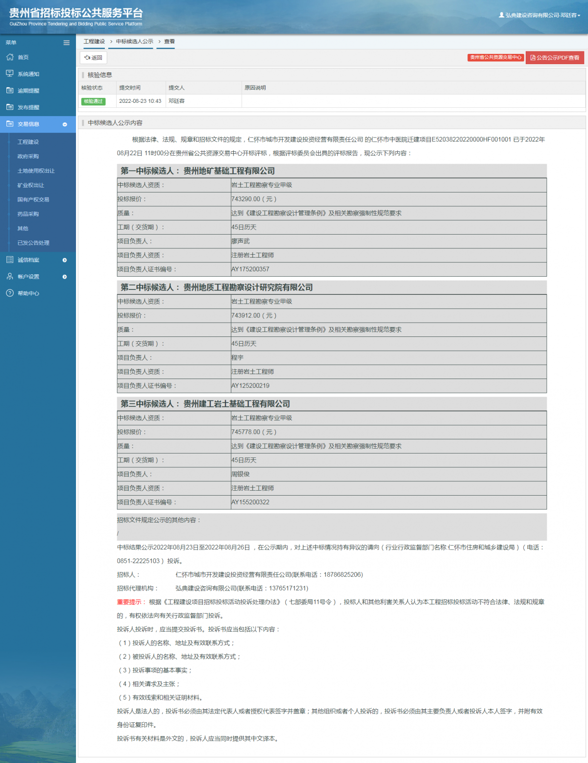Screen dimensions: 588x763
Task: Open 发布提醒 menu item
Action: tap(28, 107)
